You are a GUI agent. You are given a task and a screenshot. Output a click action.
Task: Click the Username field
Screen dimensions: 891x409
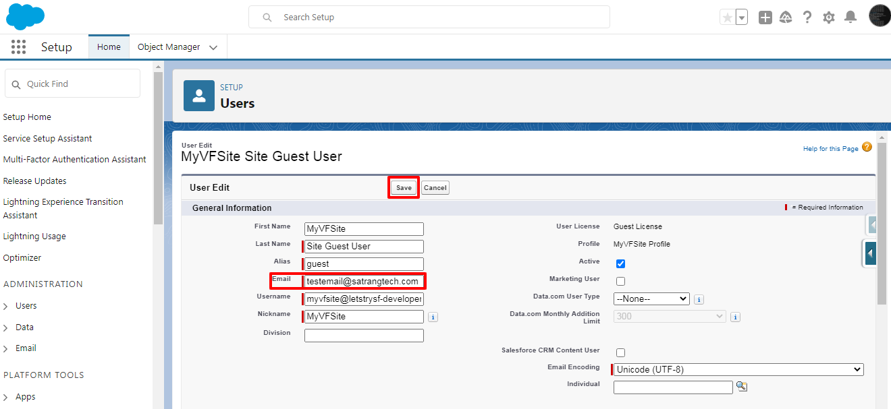point(364,299)
